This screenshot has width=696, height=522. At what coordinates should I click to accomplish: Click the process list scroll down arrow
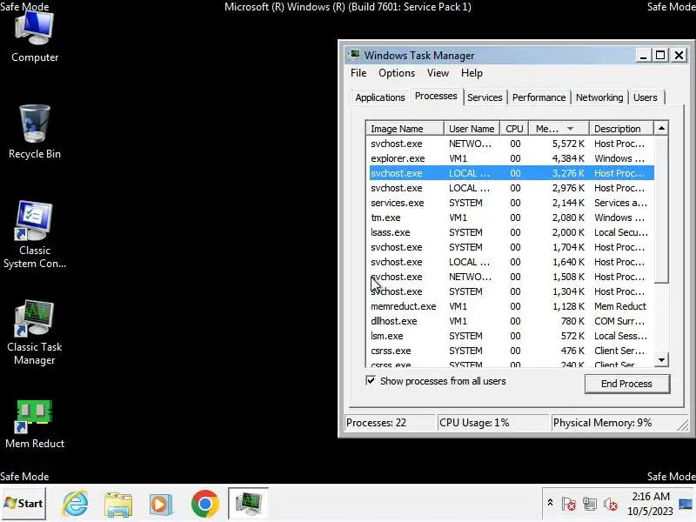tap(661, 359)
